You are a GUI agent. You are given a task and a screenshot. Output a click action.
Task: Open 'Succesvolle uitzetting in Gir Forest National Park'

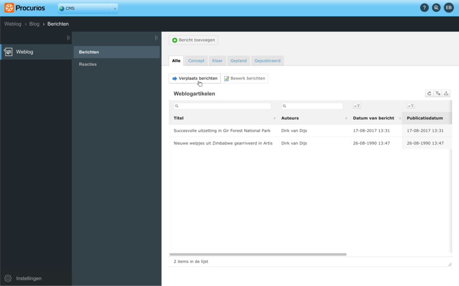[222, 131]
